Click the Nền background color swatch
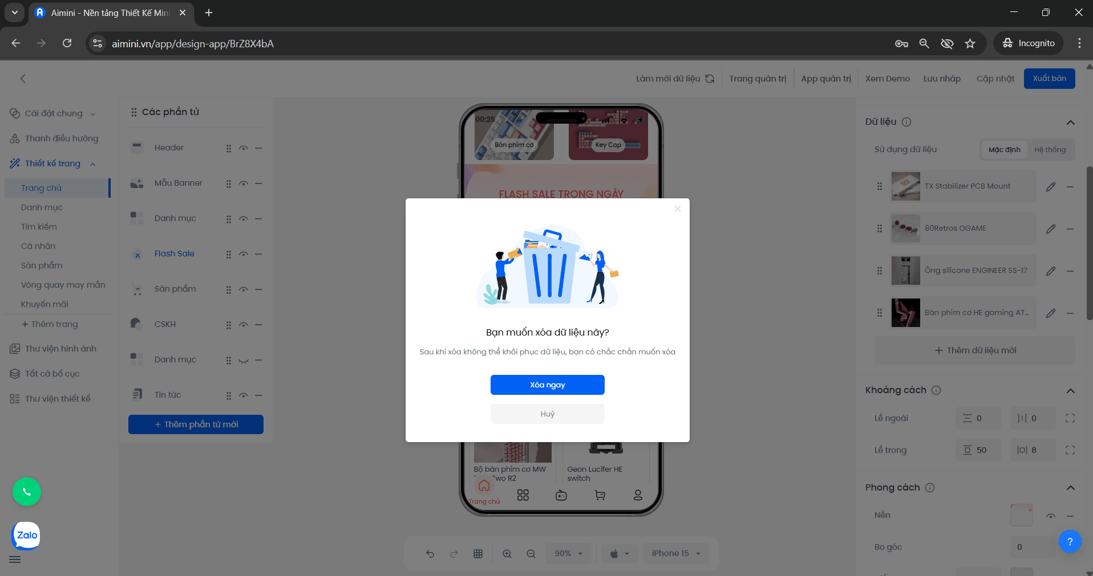 pyautogui.click(x=1021, y=515)
